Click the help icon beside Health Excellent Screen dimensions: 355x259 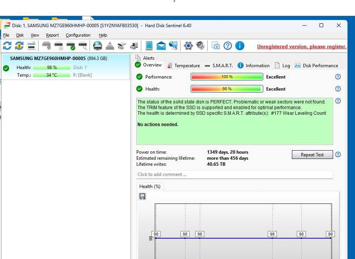click(338, 89)
